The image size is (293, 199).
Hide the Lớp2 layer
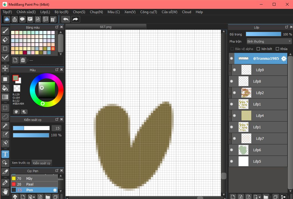click(x=234, y=93)
